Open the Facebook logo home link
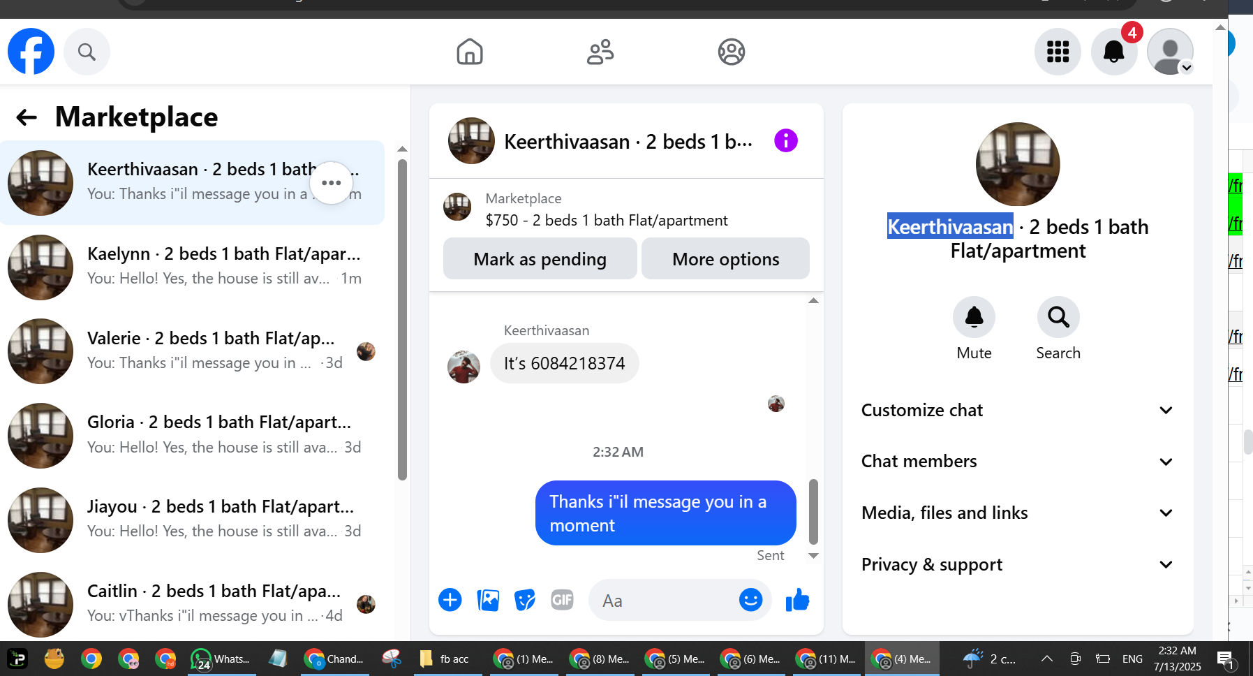The height and width of the screenshot is (676, 1253). pyautogui.click(x=31, y=52)
